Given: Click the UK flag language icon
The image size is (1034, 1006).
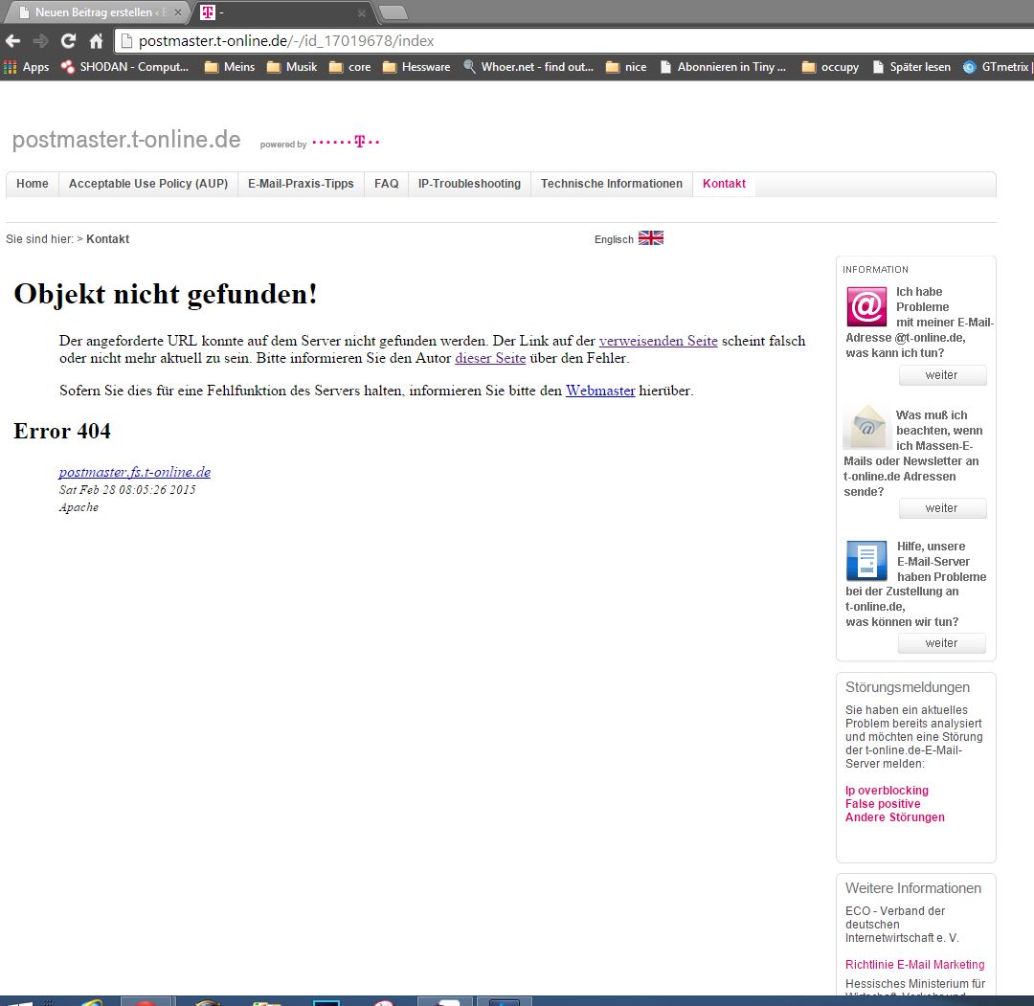Looking at the screenshot, I should point(651,238).
